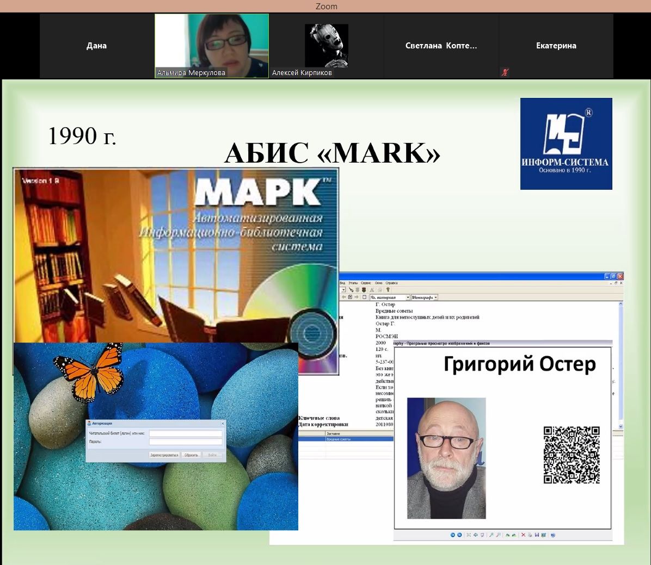Click the left green rotate icon in viewer
This screenshot has width=651, height=565.
point(508,535)
